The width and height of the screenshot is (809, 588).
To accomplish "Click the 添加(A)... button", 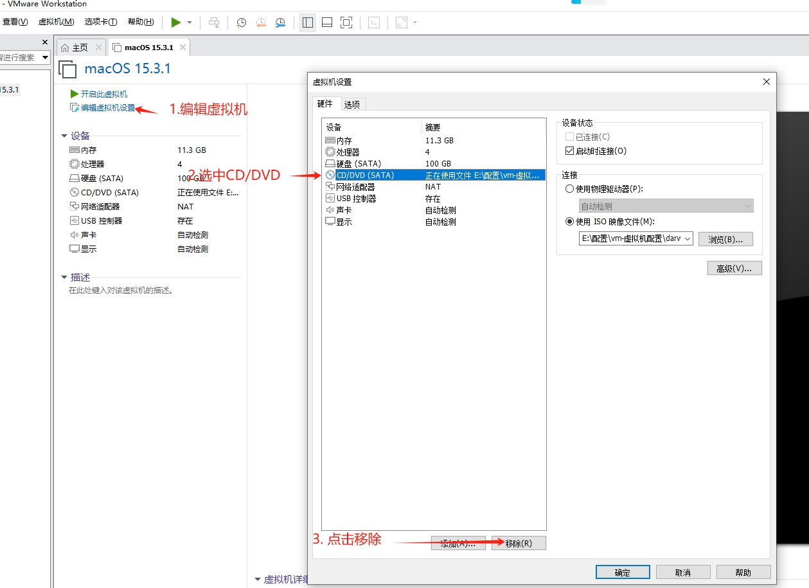I will coord(458,543).
